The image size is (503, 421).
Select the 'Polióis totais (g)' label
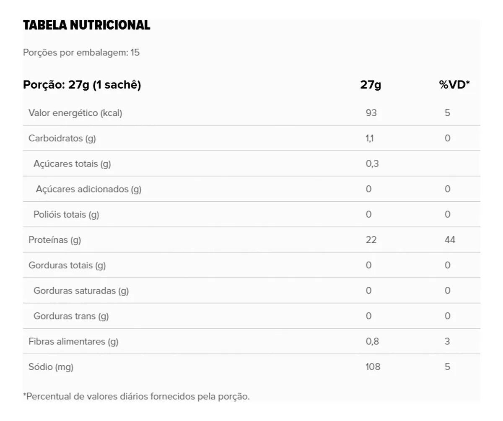point(66,215)
